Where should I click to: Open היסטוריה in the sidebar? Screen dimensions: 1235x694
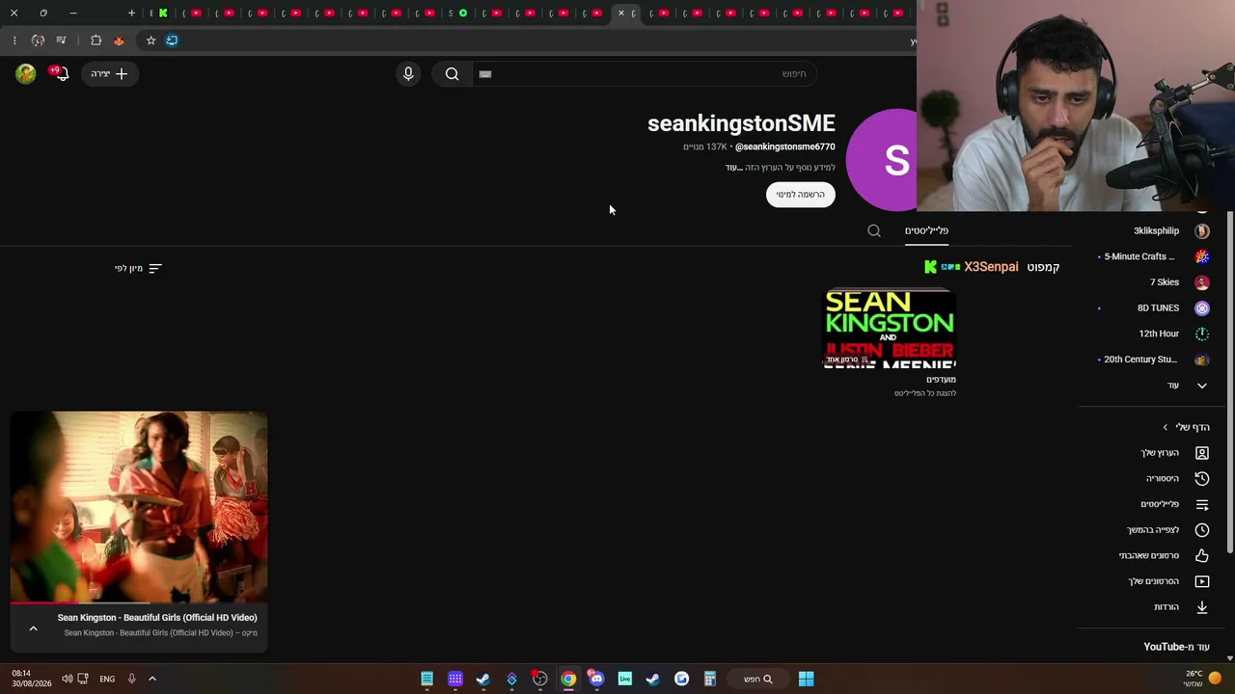(1163, 478)
